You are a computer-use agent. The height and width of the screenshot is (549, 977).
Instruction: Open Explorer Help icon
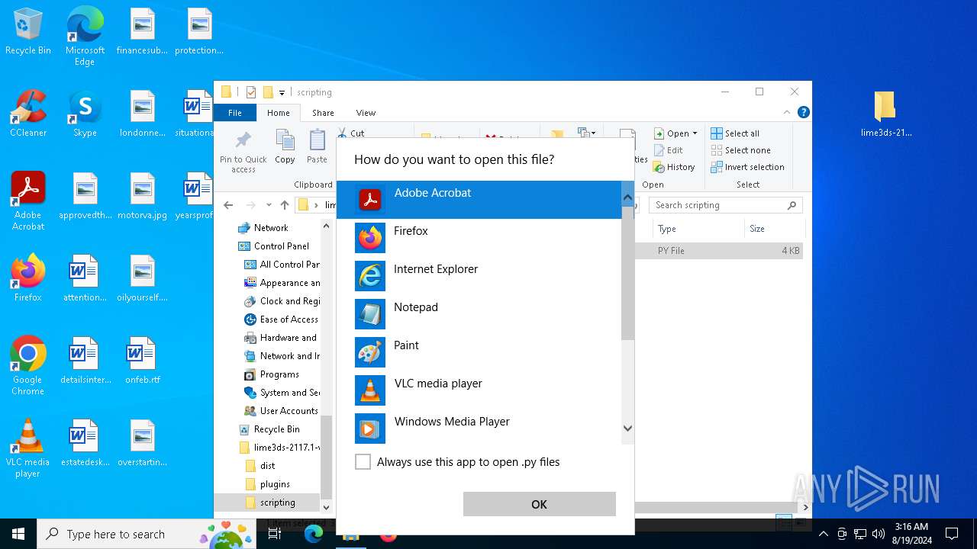(x=803, y=112)
